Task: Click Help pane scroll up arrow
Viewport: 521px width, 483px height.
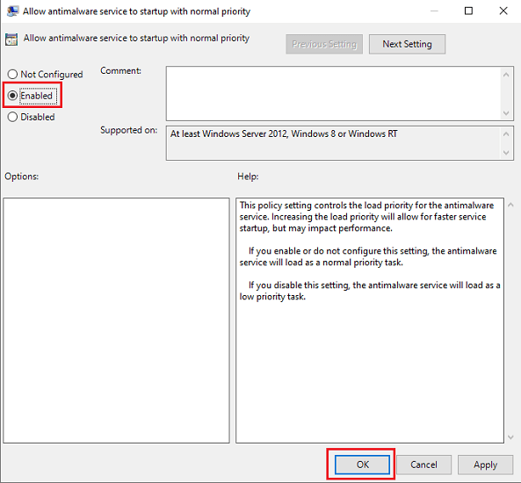Action: click(x=510, y=205)
